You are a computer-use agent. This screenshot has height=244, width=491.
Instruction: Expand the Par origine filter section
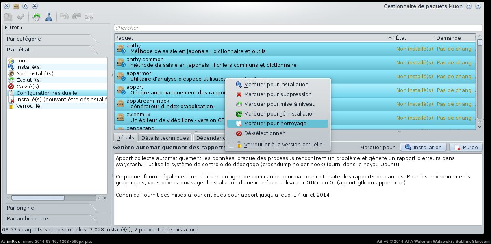pyautogui.click(x=20, y=208)
